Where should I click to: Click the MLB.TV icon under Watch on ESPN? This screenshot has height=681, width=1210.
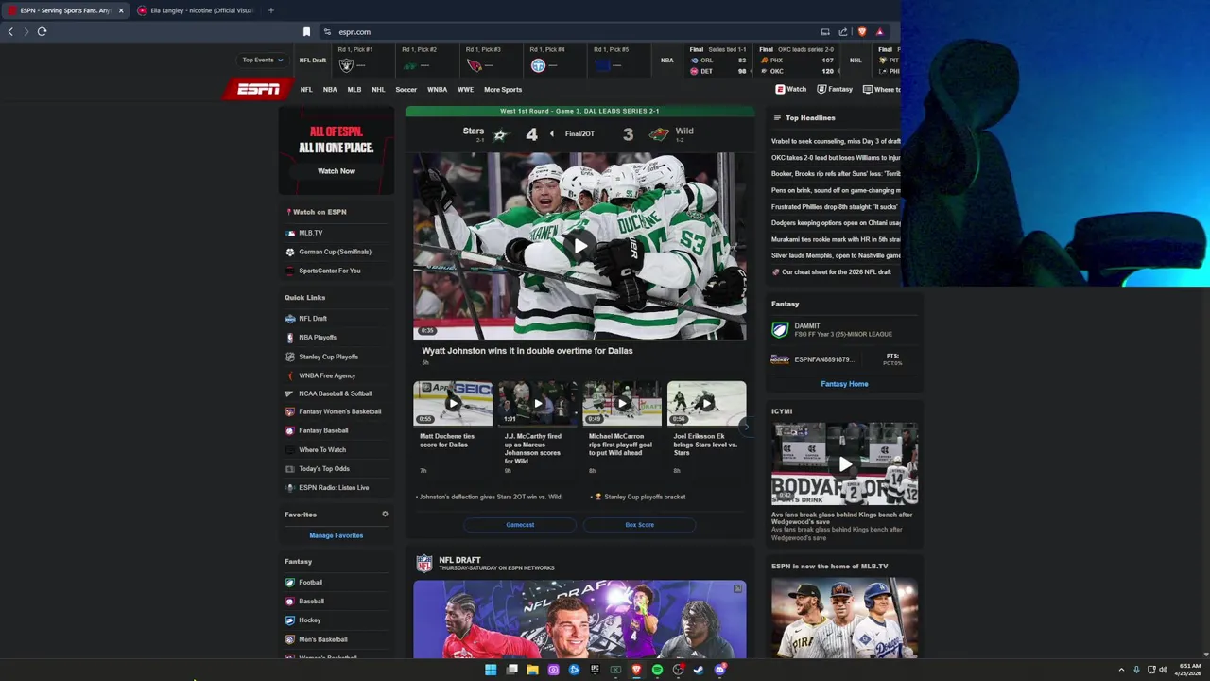click(290, 233)
